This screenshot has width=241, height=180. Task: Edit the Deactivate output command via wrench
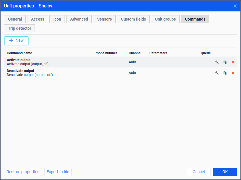point(217,73)
